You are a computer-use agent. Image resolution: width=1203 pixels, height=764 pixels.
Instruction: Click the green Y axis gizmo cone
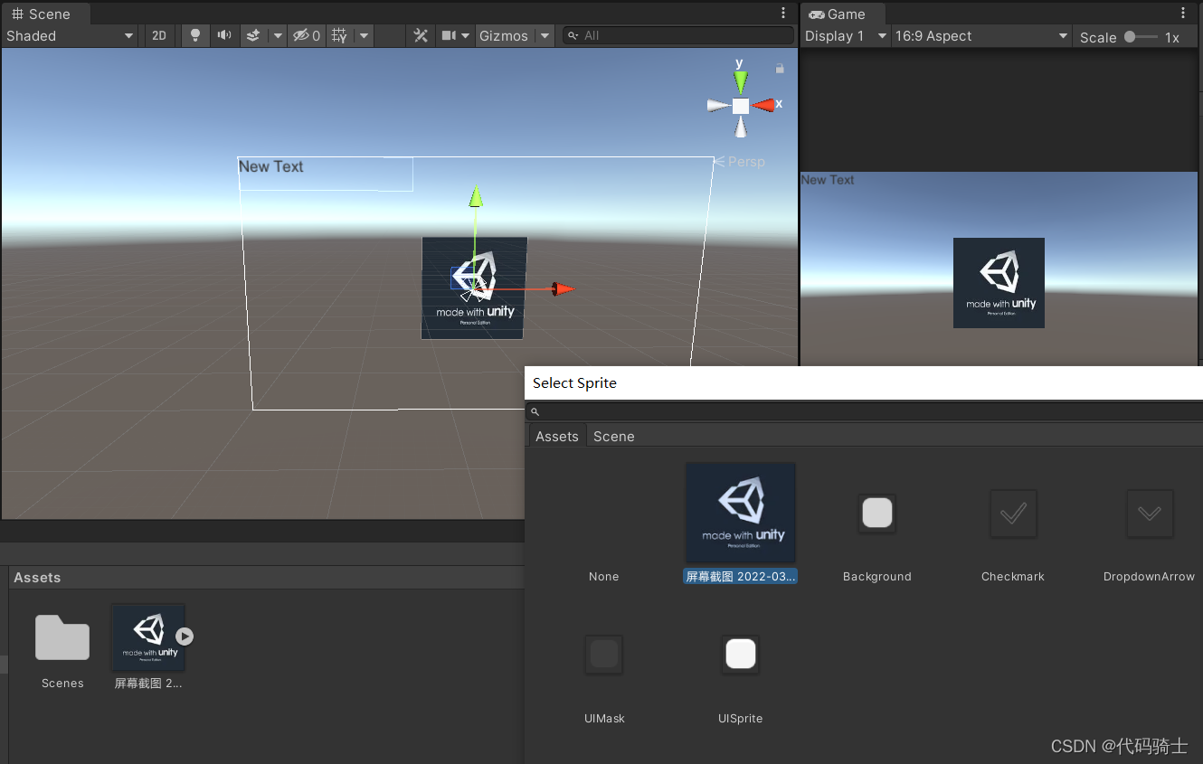point(741,81)
